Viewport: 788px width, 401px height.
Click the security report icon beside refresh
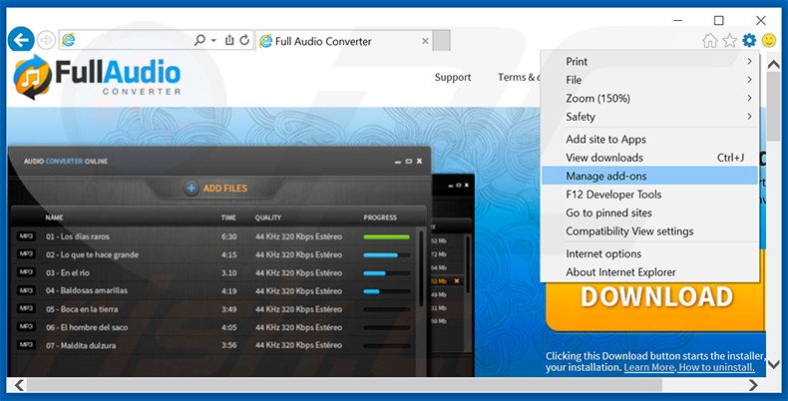click(x=229, y=40)
